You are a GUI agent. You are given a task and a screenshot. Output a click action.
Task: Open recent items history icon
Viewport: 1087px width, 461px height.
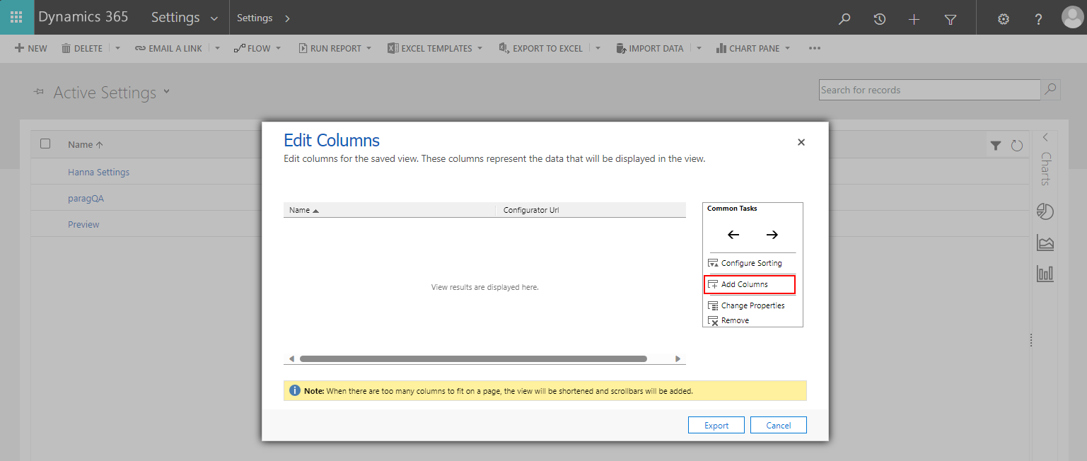tap(879, 19)
